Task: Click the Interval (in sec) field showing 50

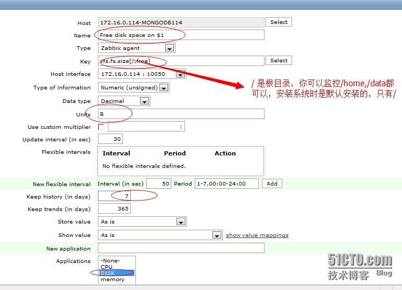Action: point(158,183)
